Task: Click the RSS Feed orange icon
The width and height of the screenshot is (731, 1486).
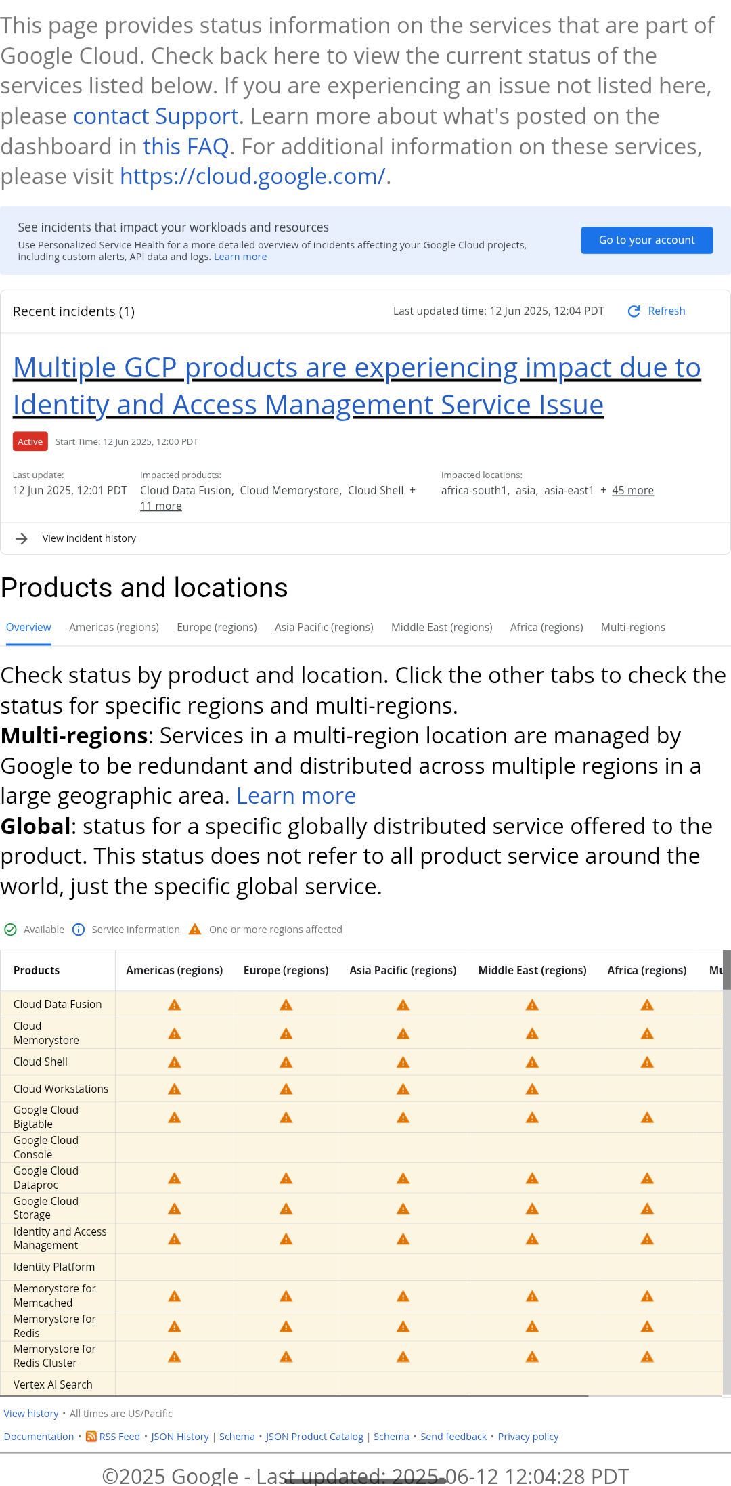Action: point(91,1436)
